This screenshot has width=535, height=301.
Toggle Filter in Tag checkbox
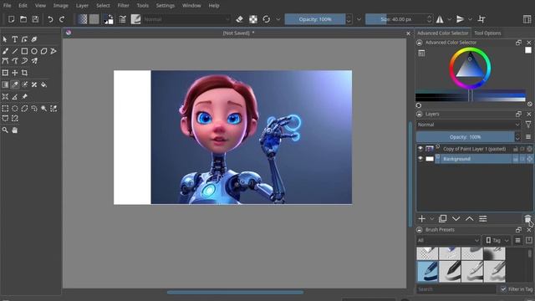pyautogui.click(x=503, y=289)
